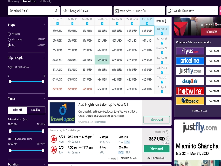
Task: Select the highlighted 369 USD fare cell
Action: point(102,60)
